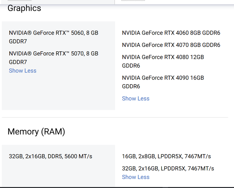Click Show Less under LPDDR5X memory options
This screenshot has width=234, height=188.
click(x=135, y=177)
